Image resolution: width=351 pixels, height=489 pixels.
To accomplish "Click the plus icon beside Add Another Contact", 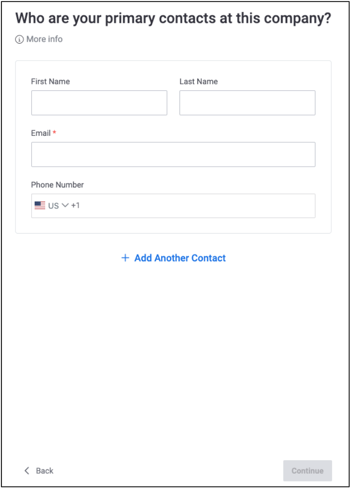I will [125, 258].
